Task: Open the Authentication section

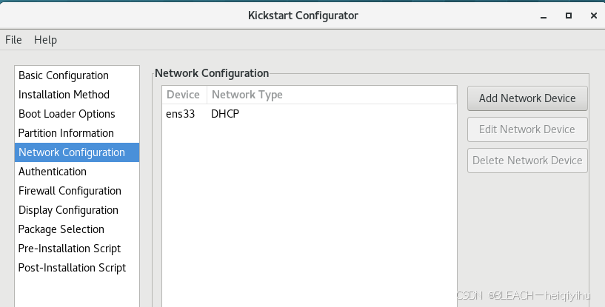Action: 77,172
